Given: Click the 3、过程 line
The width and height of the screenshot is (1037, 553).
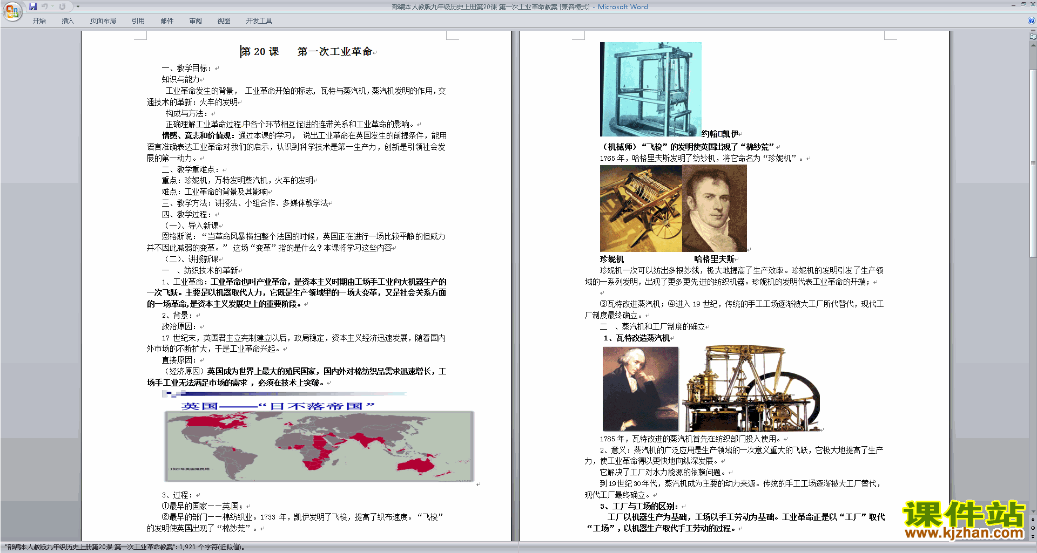Looking at the screenshot, I should (178, 495).
